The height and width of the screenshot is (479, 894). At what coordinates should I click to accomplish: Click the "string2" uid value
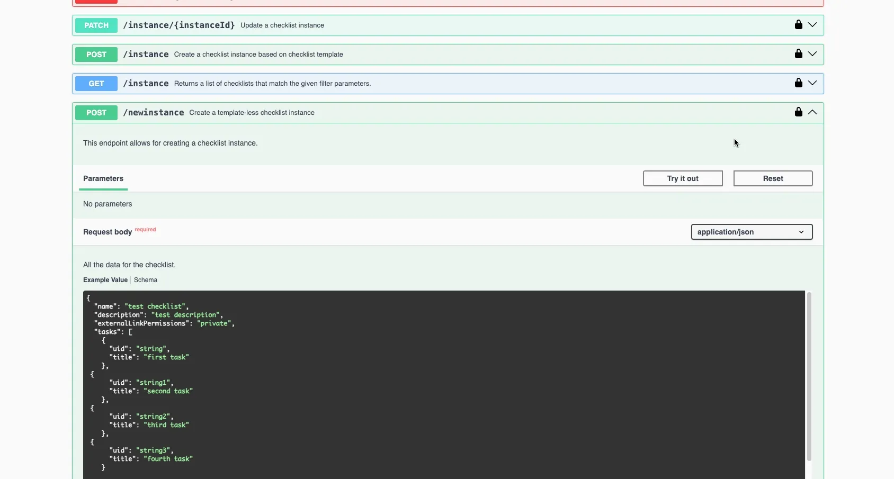153,417
